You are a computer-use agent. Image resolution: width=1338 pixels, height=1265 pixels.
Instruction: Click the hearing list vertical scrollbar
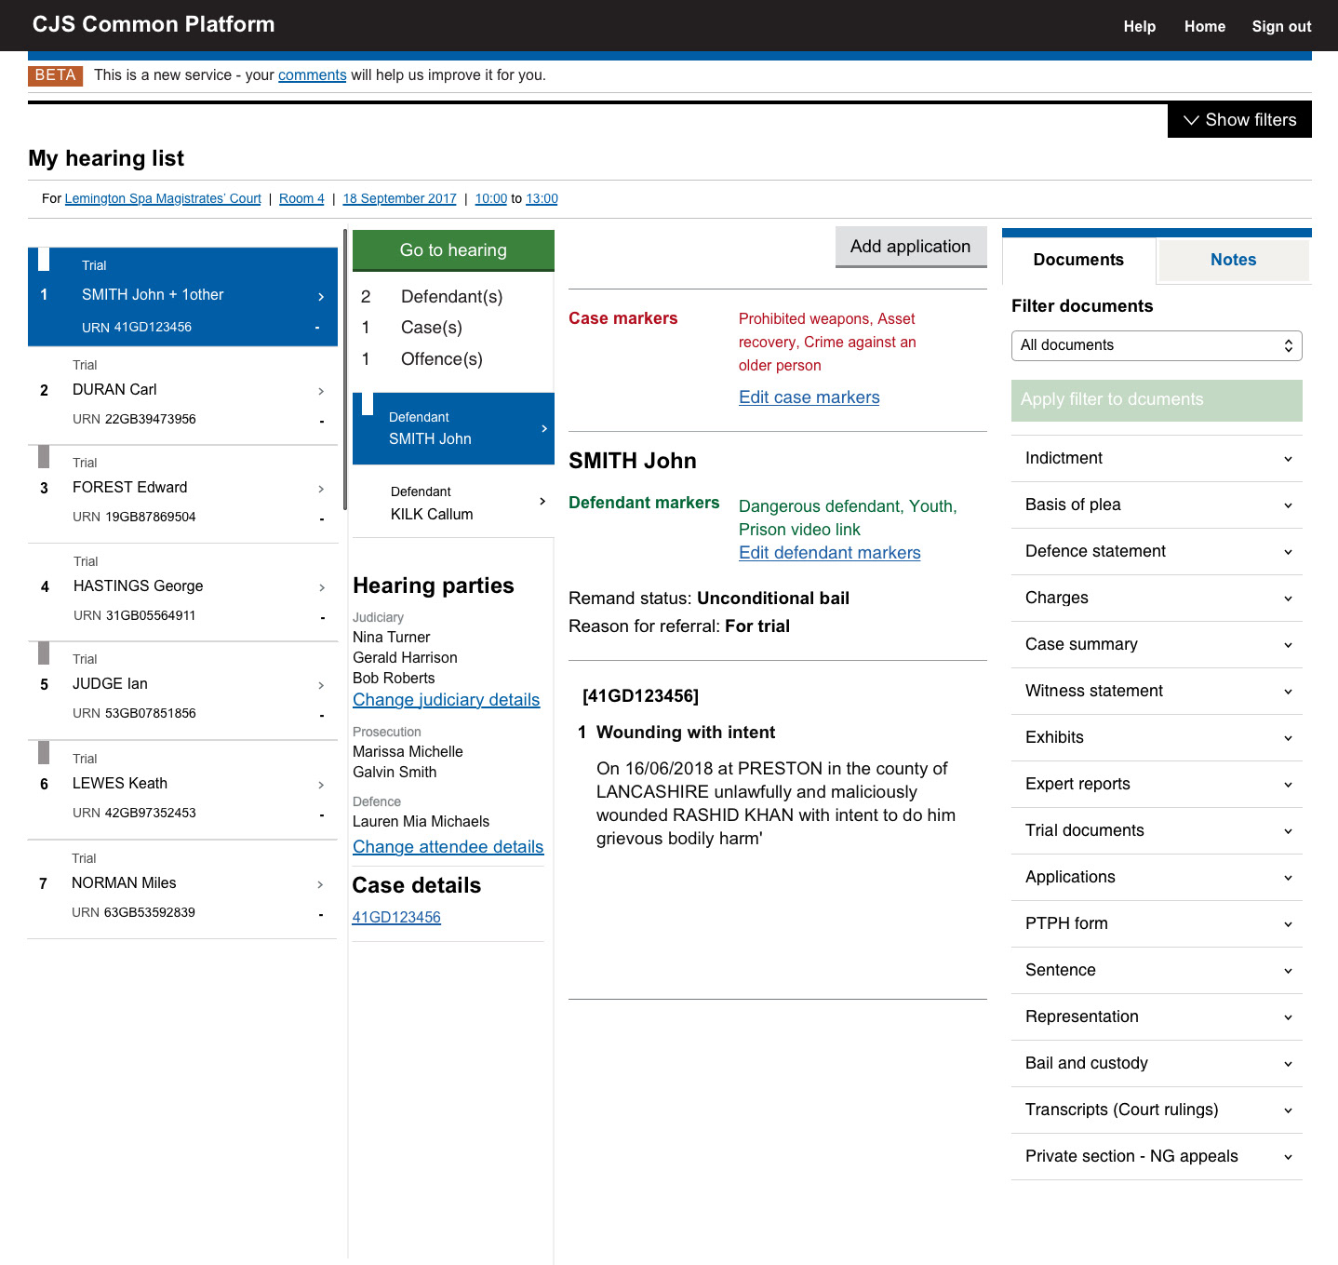(345, 370)
